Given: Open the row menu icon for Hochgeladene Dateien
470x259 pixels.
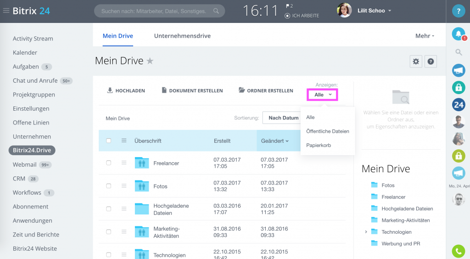Looking at the screenshot, I should (124, 208).
